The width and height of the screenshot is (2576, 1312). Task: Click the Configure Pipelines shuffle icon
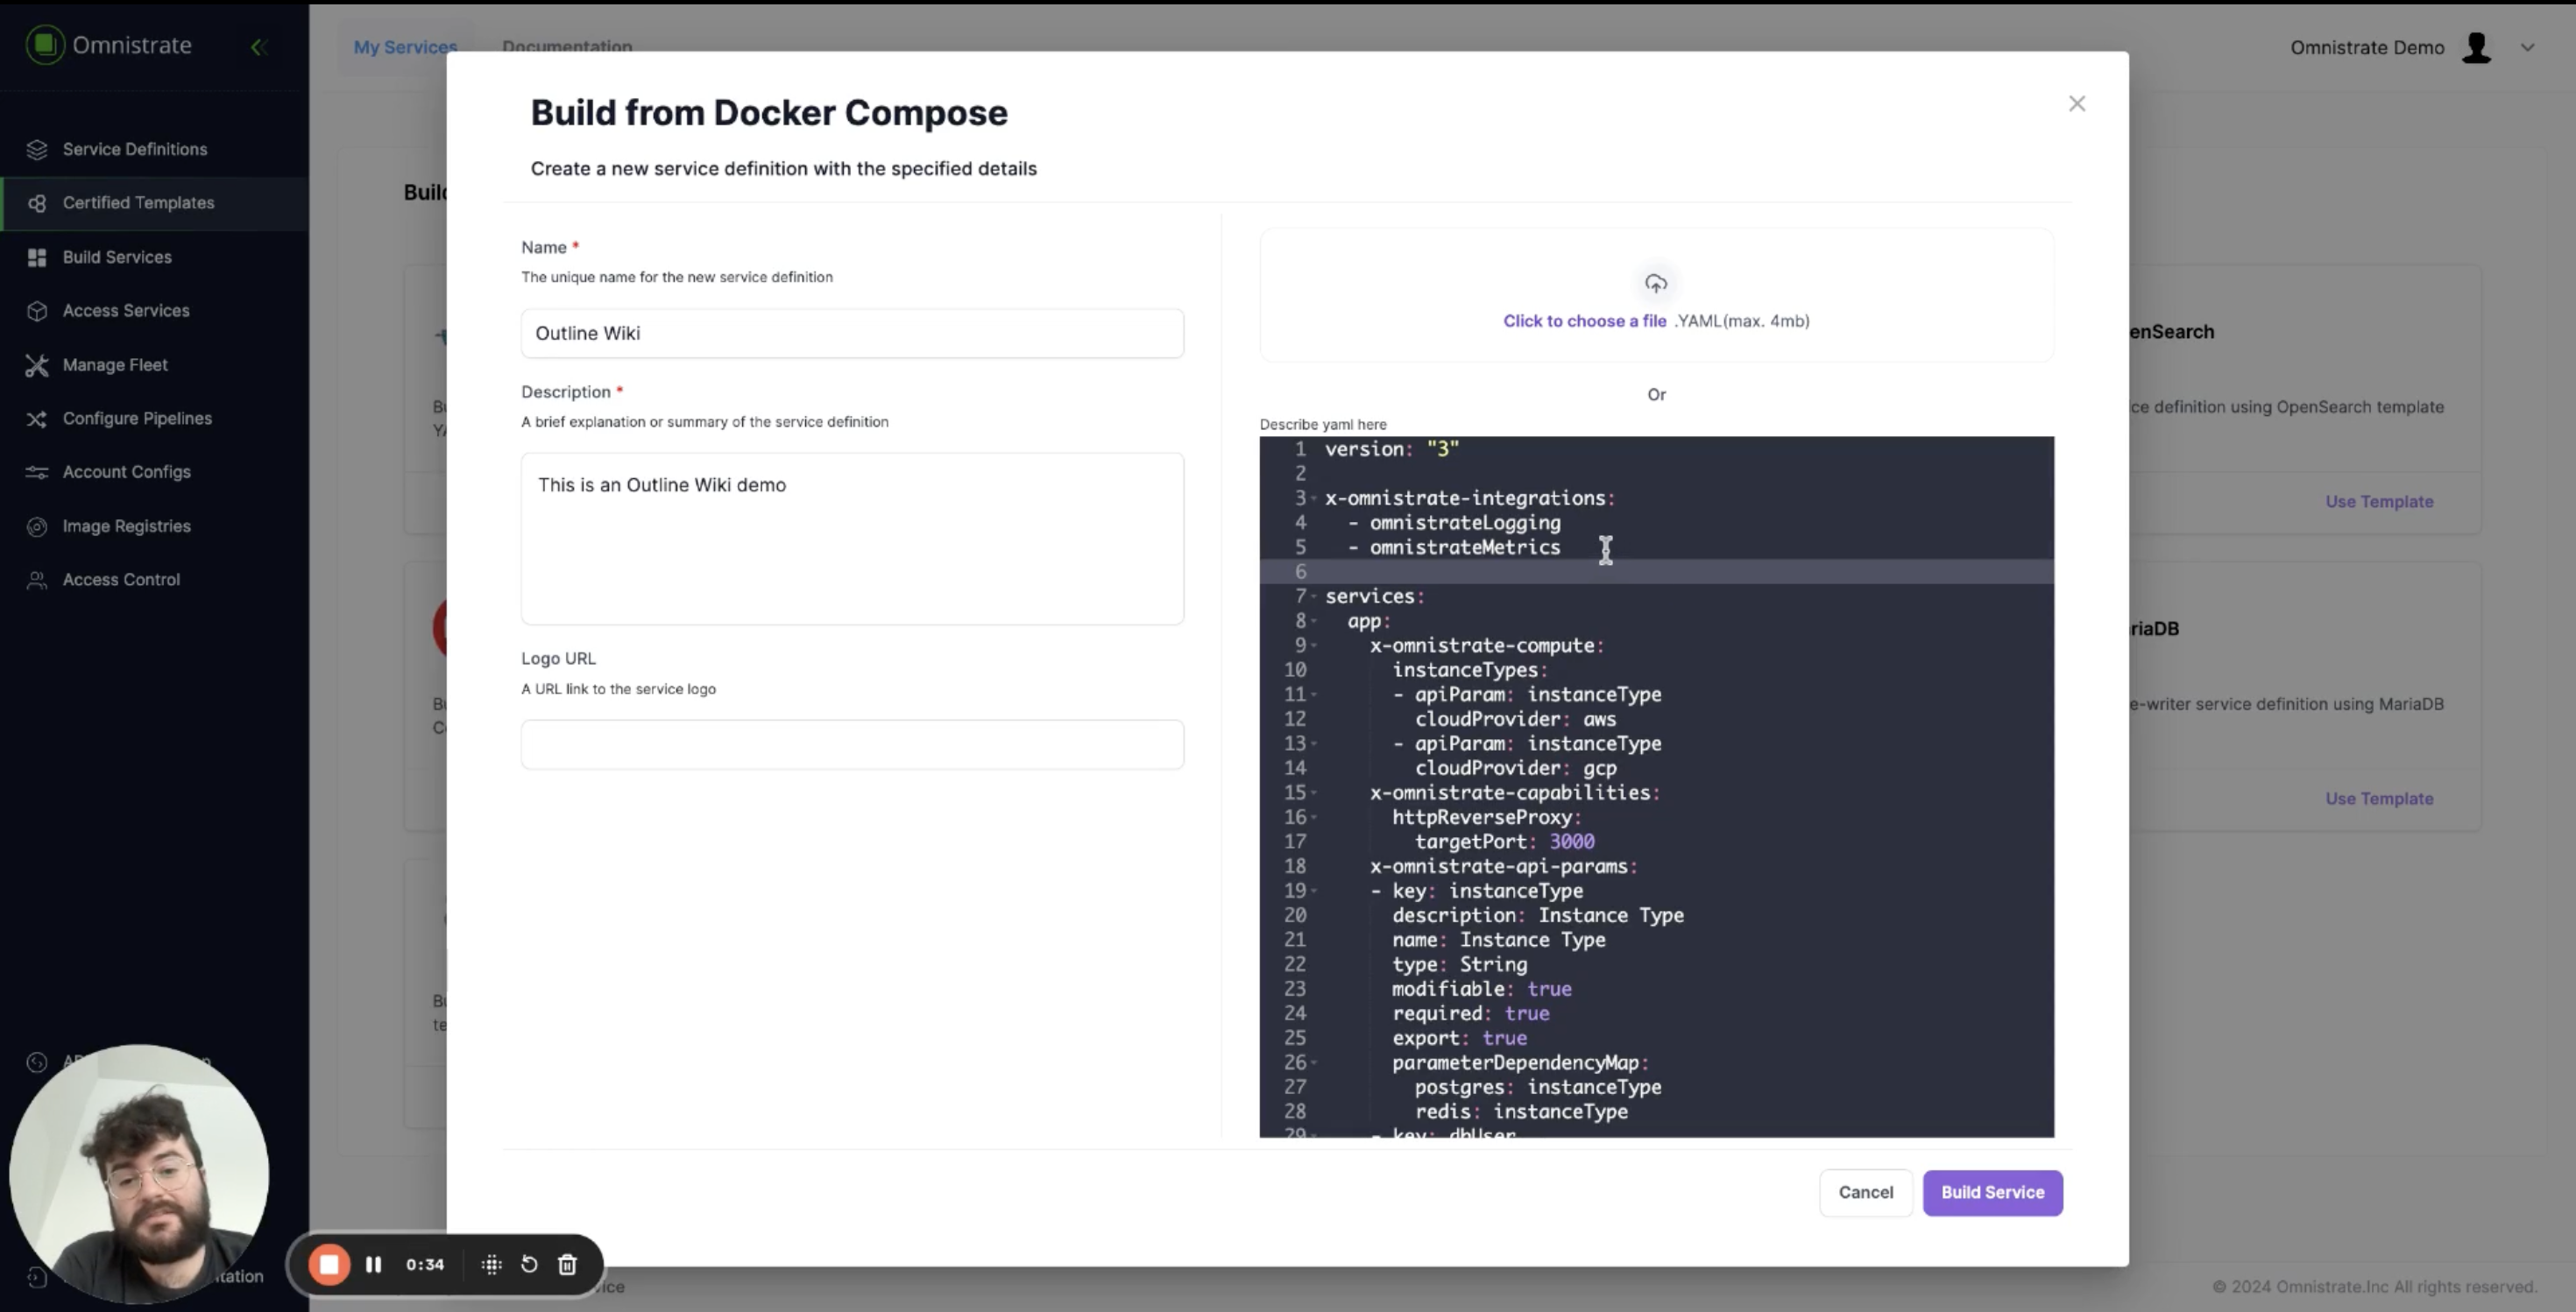point(37,419)
